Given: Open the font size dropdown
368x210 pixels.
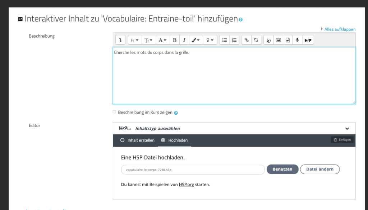Looking at the screenshot, I should click(148, 40).
